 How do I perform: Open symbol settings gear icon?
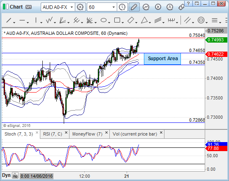pos(80,7)
